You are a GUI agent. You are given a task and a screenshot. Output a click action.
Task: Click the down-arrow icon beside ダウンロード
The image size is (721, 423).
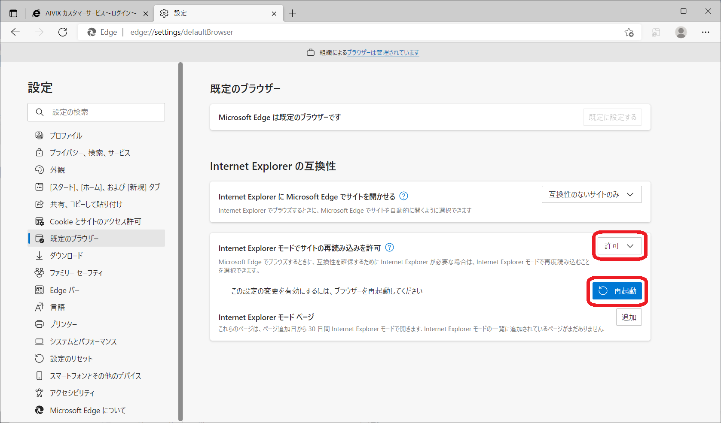click(39, 256)
